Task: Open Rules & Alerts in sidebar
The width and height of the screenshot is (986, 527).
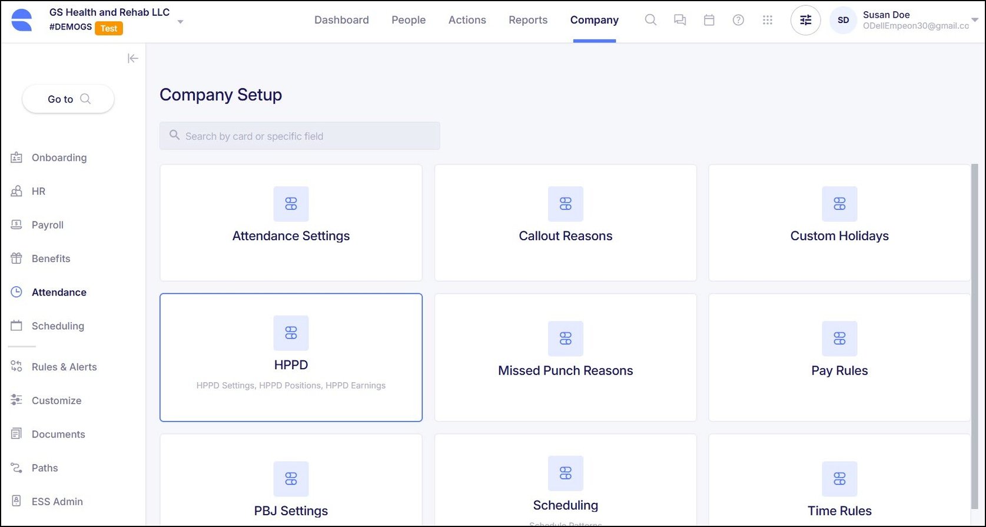Action: pyautogui.click(x=64, y=367)
